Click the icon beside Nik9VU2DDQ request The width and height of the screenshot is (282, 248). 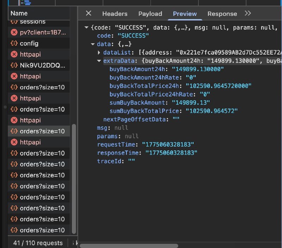coord(14,65)
